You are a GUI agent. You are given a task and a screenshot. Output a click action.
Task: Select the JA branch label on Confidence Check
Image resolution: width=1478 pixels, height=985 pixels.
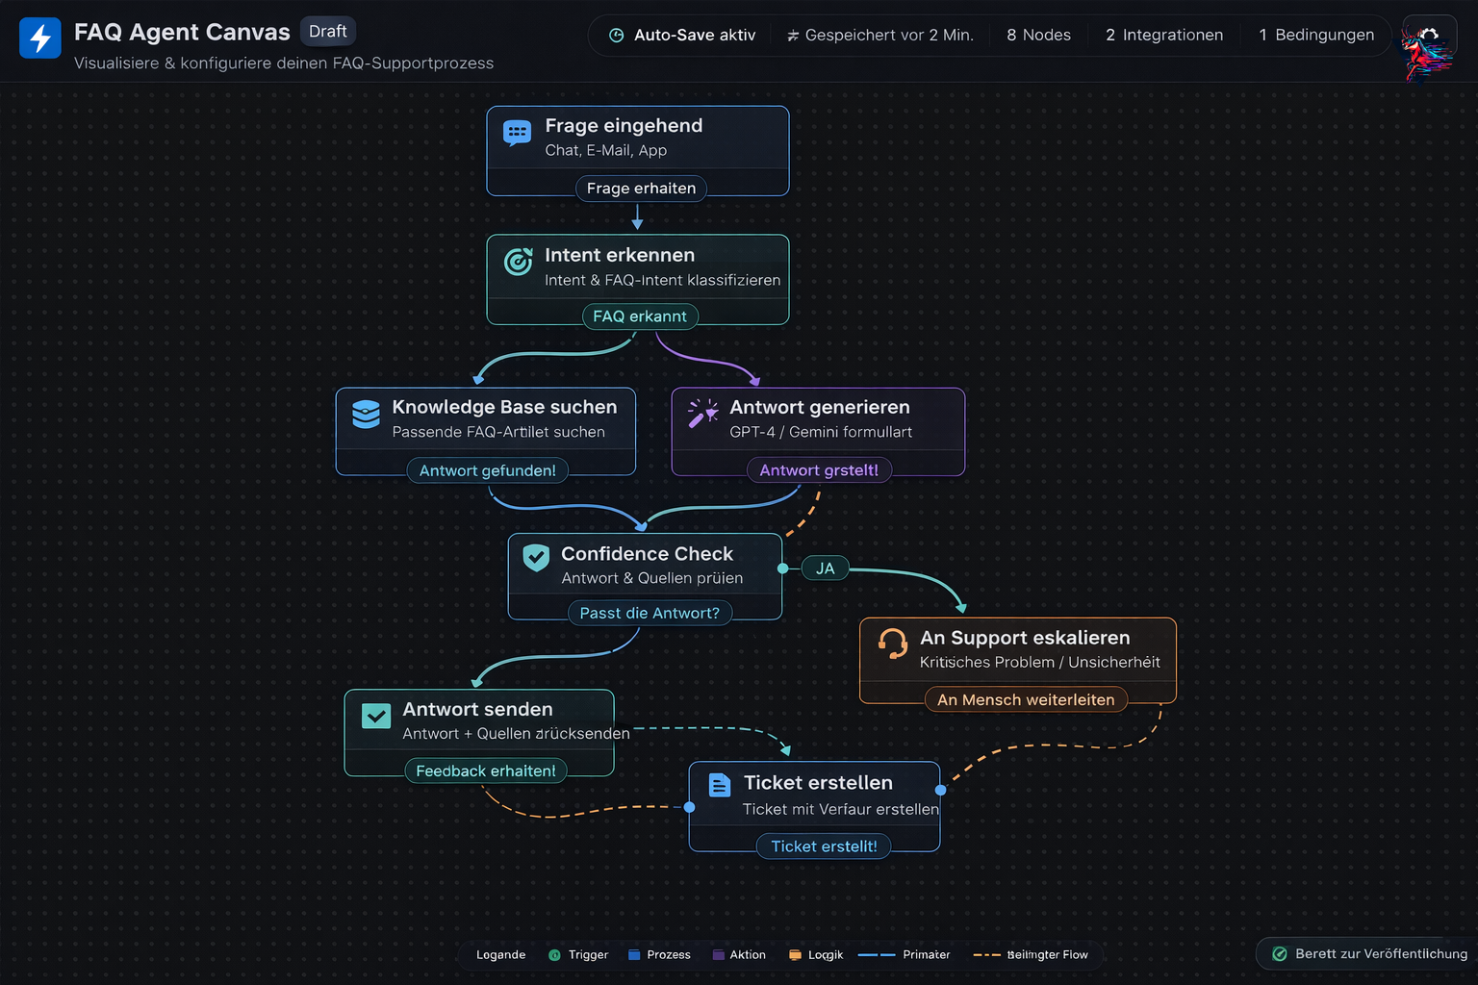click(x=825, y=568)
